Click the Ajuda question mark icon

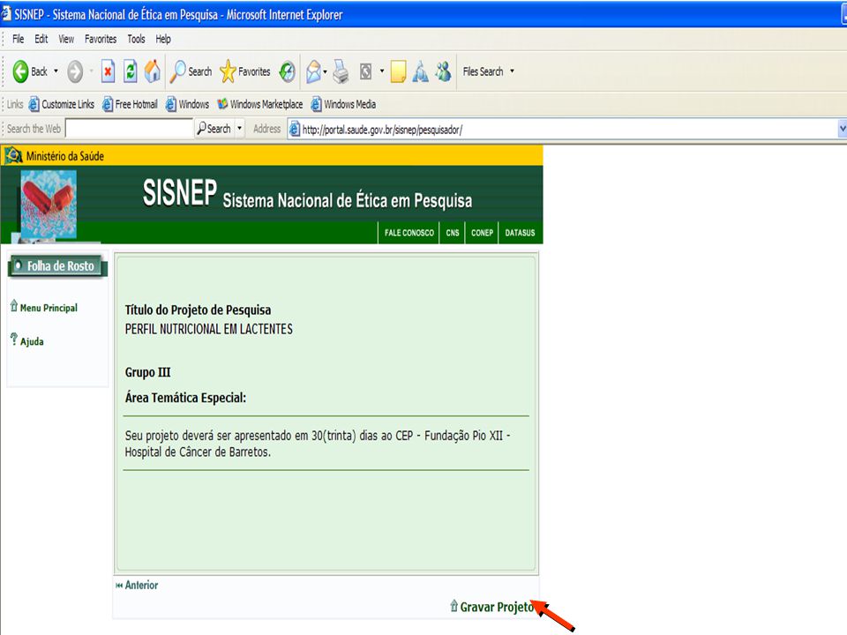[14, 339]
